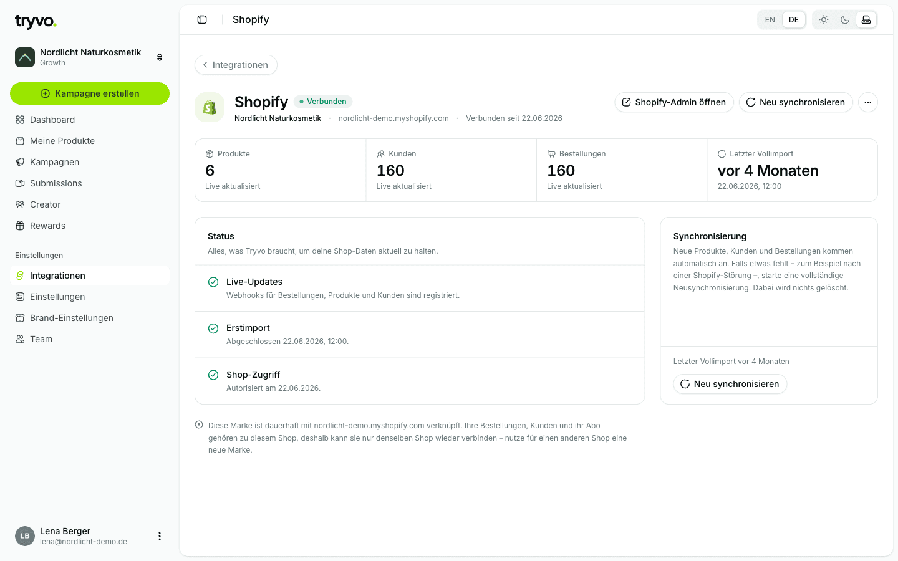The image size is (898, 561).
Task: Click lena@nordlicht-demo.de email text
Action: pyautogui.click(x=84, y=542)
